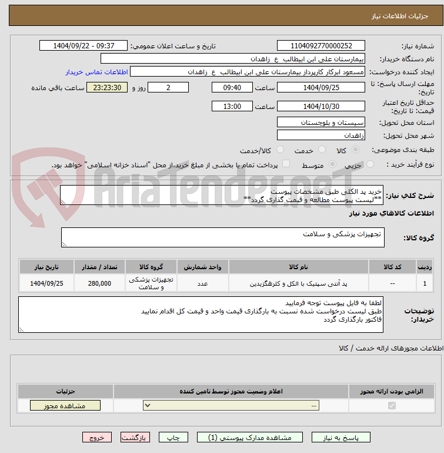
Task: Click the تعداد / مقدار column header
Action: (x=99, y=267)
